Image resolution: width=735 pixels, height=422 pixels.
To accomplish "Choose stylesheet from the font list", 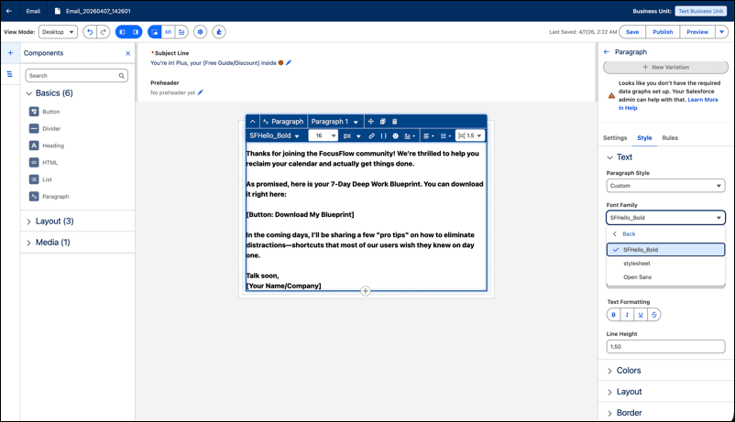I will coord(665,264).
